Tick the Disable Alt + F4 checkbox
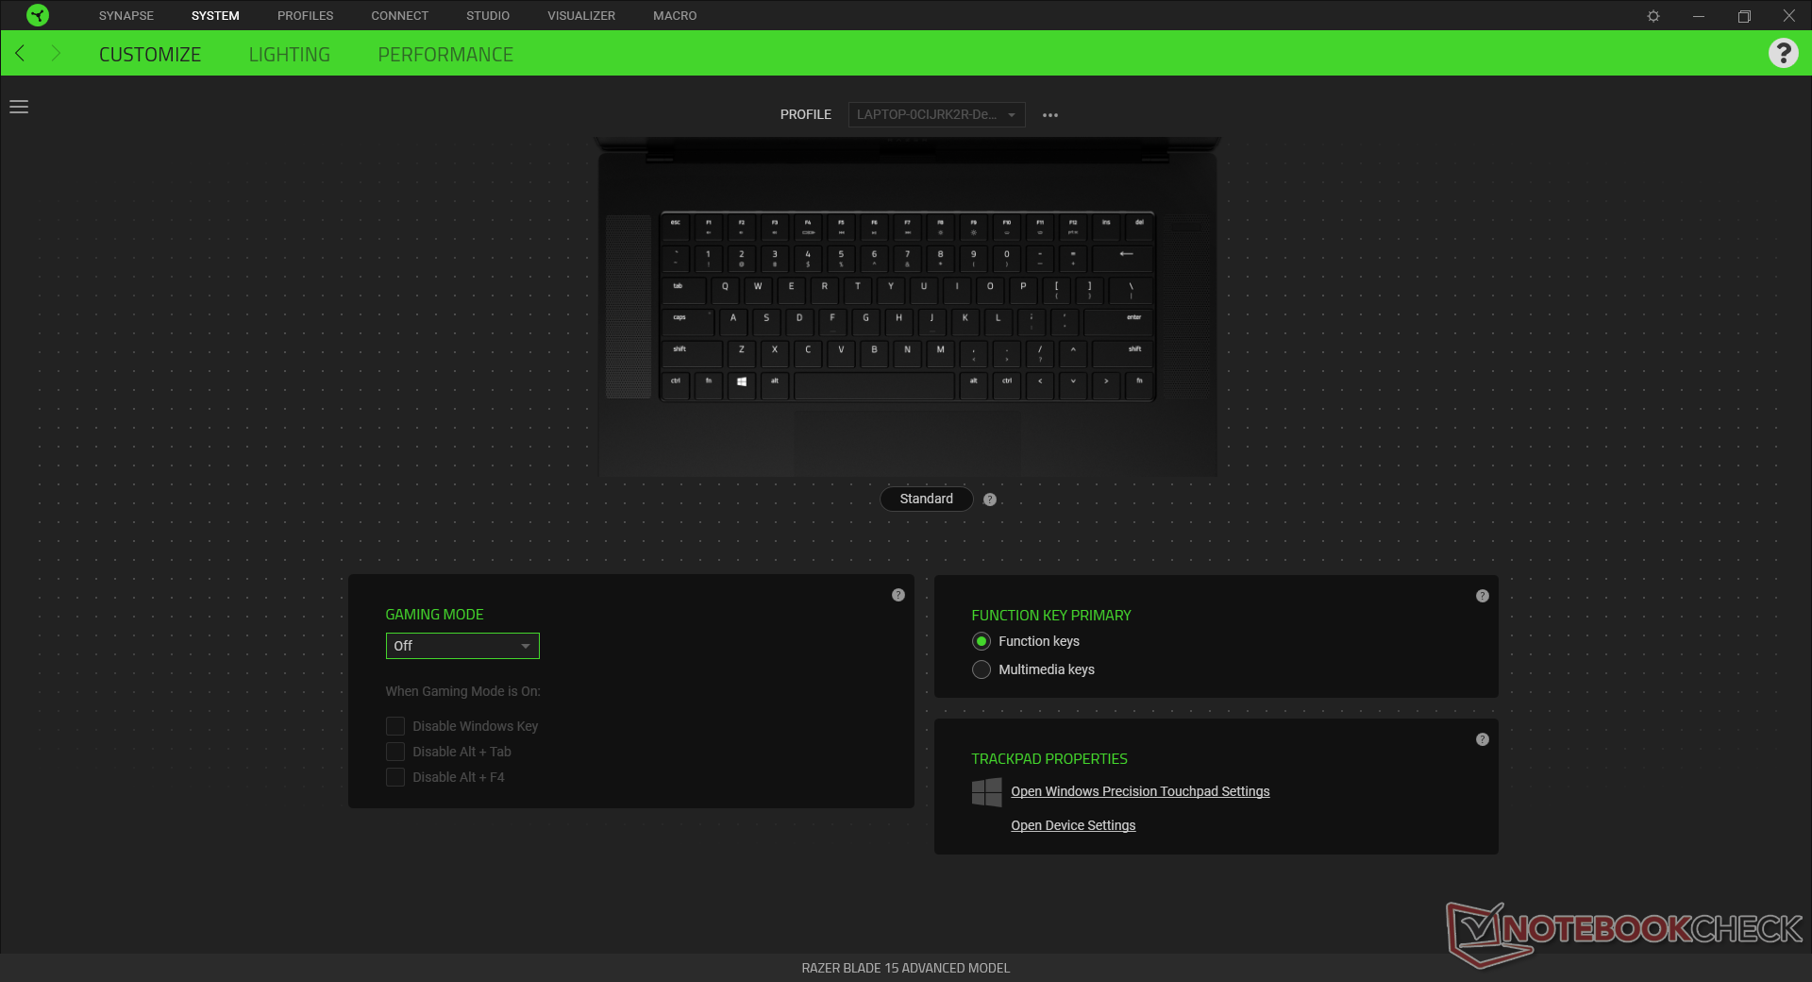The image size is (1812, 982). (395, 777)
